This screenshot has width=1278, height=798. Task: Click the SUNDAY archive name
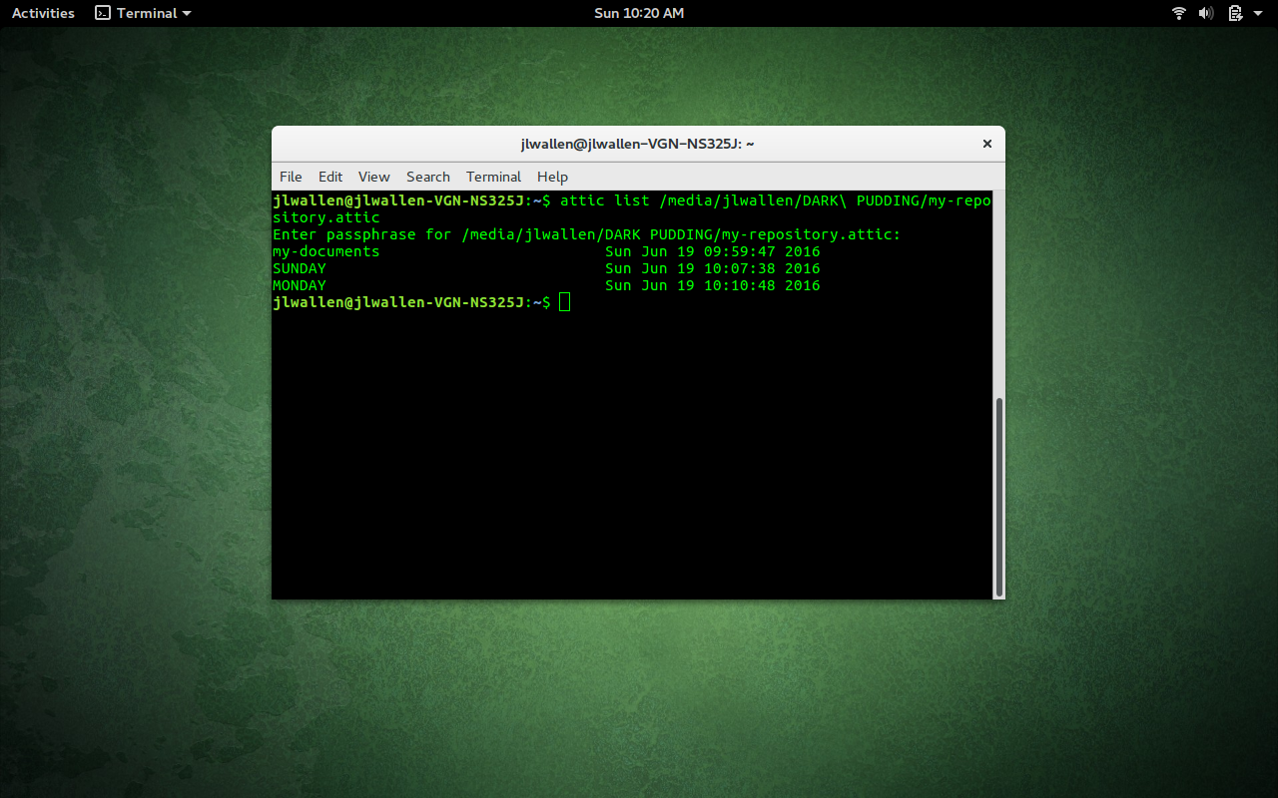tap(300, 268)
